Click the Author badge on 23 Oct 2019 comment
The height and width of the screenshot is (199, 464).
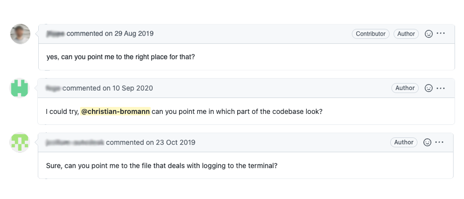click(404, 142)
